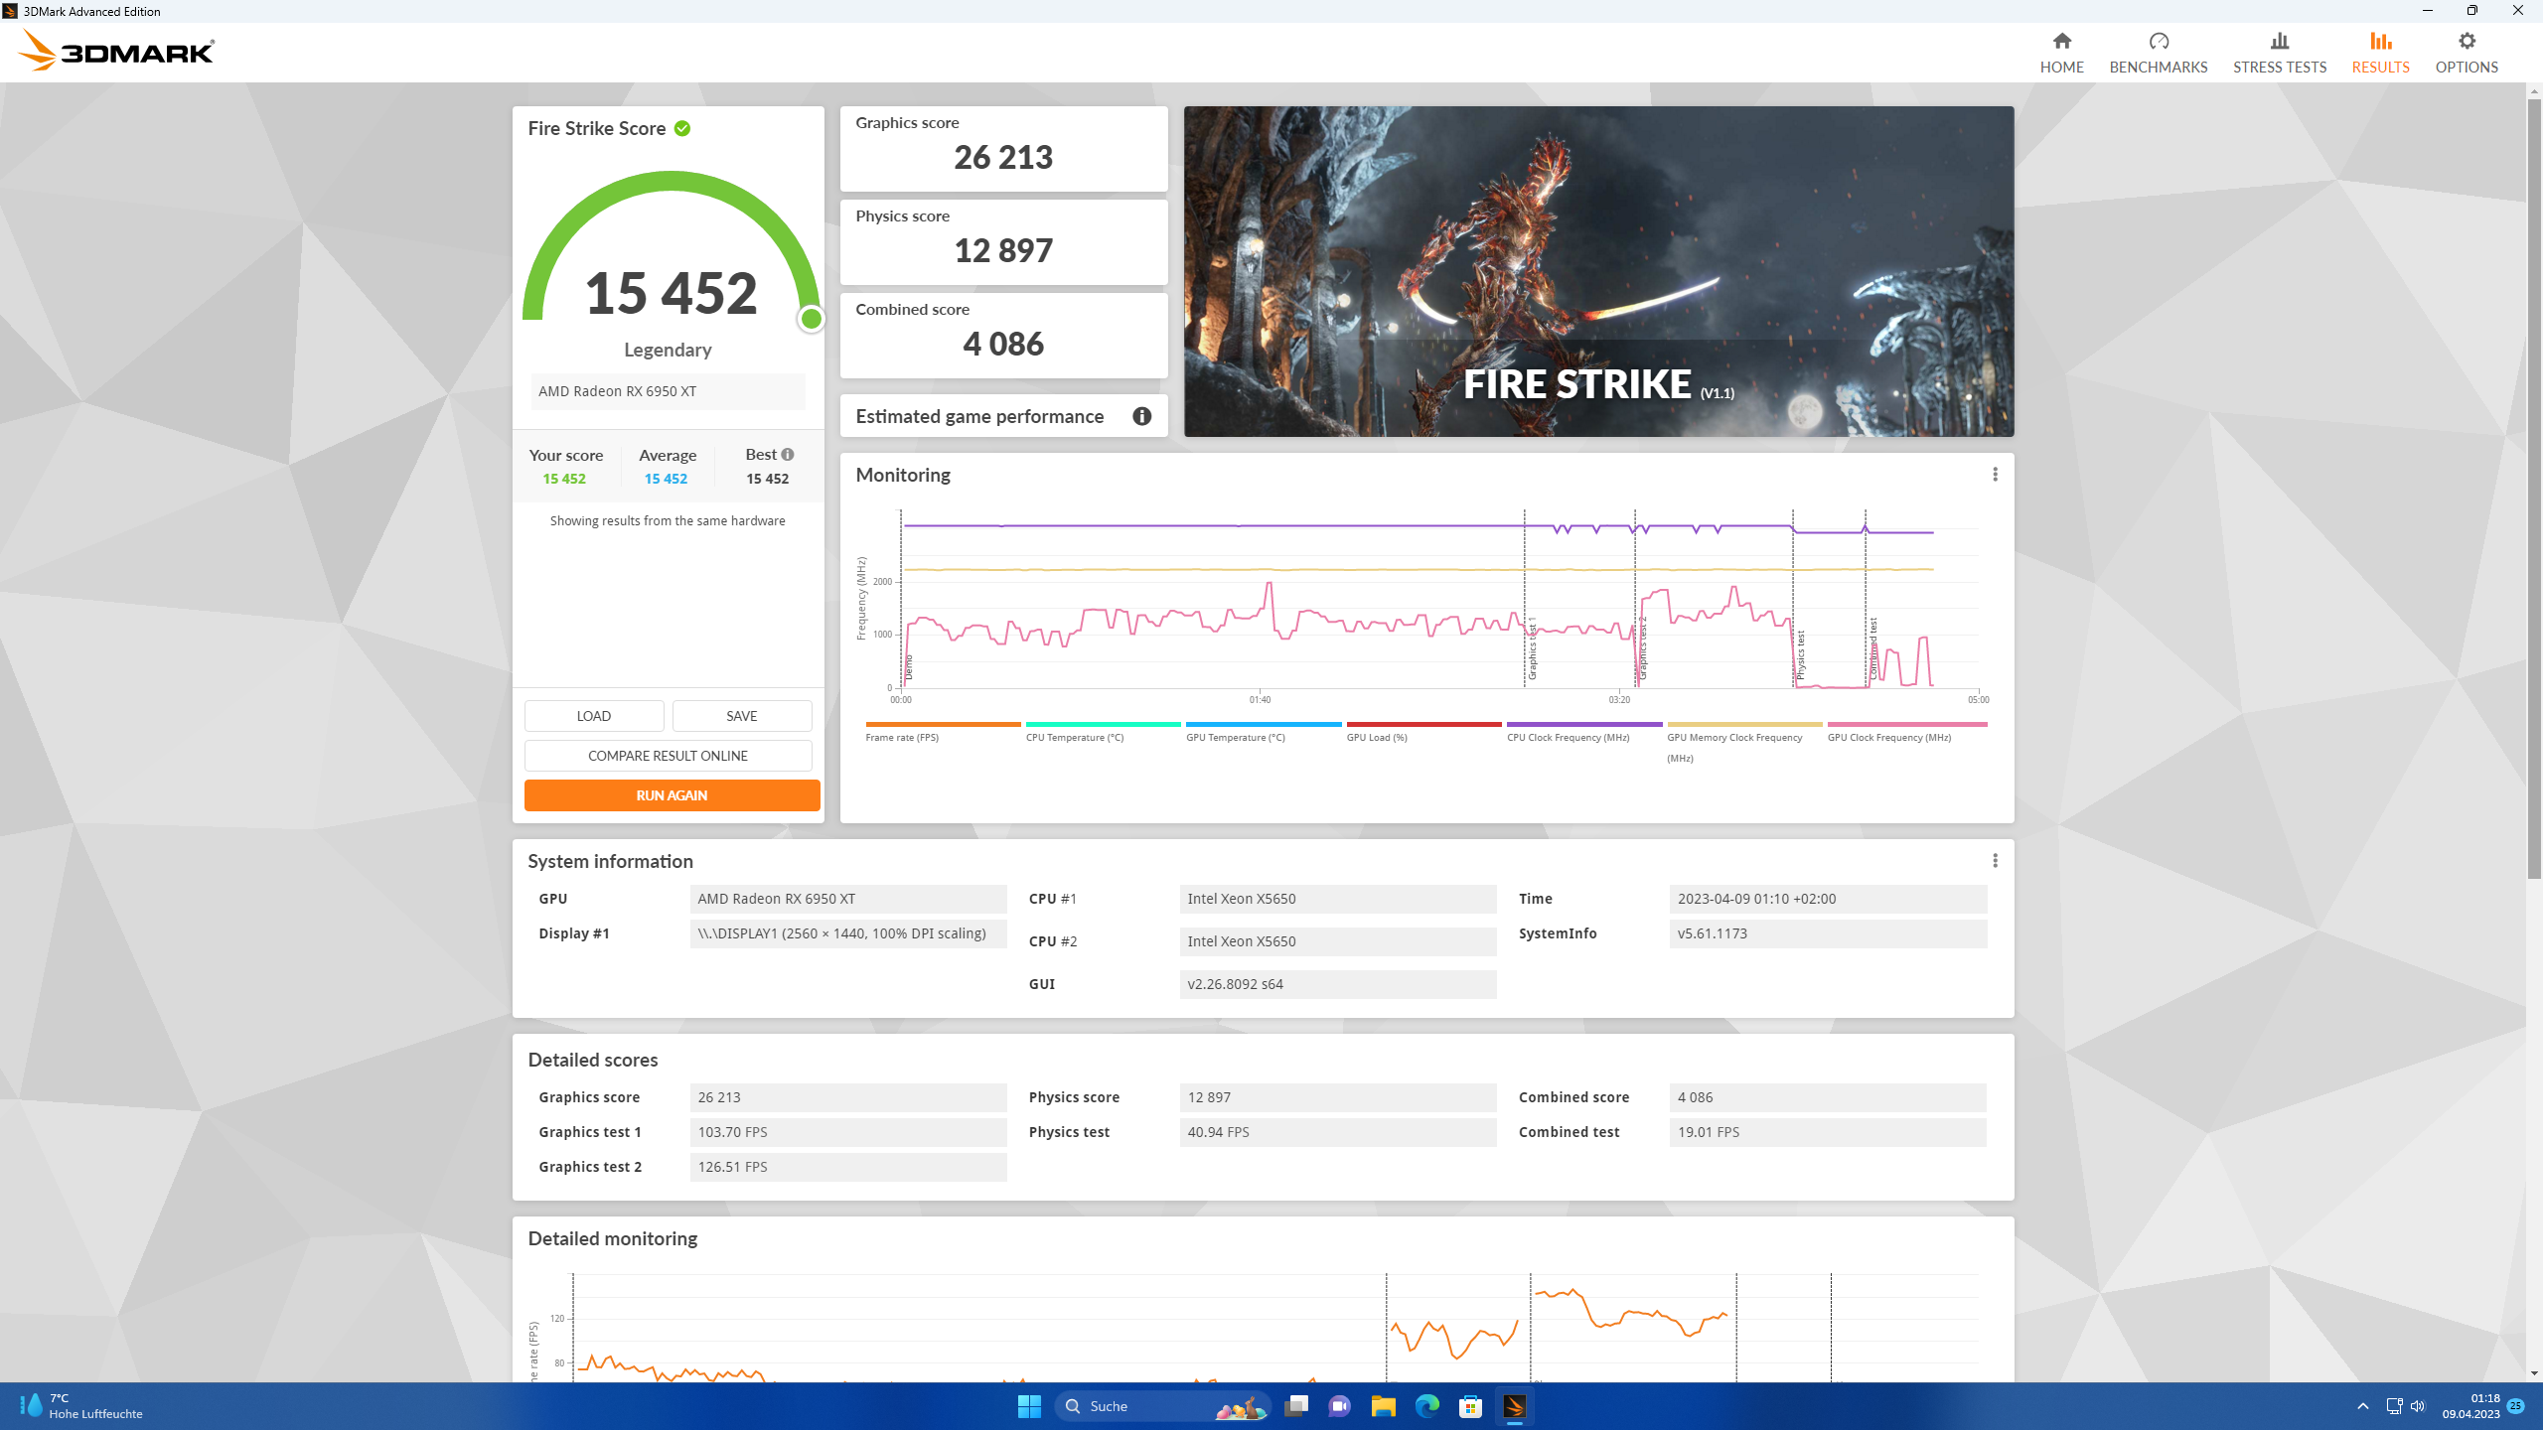Open Options via the gear icon
The image size is (2543, 1430).
click(2466, 42)
